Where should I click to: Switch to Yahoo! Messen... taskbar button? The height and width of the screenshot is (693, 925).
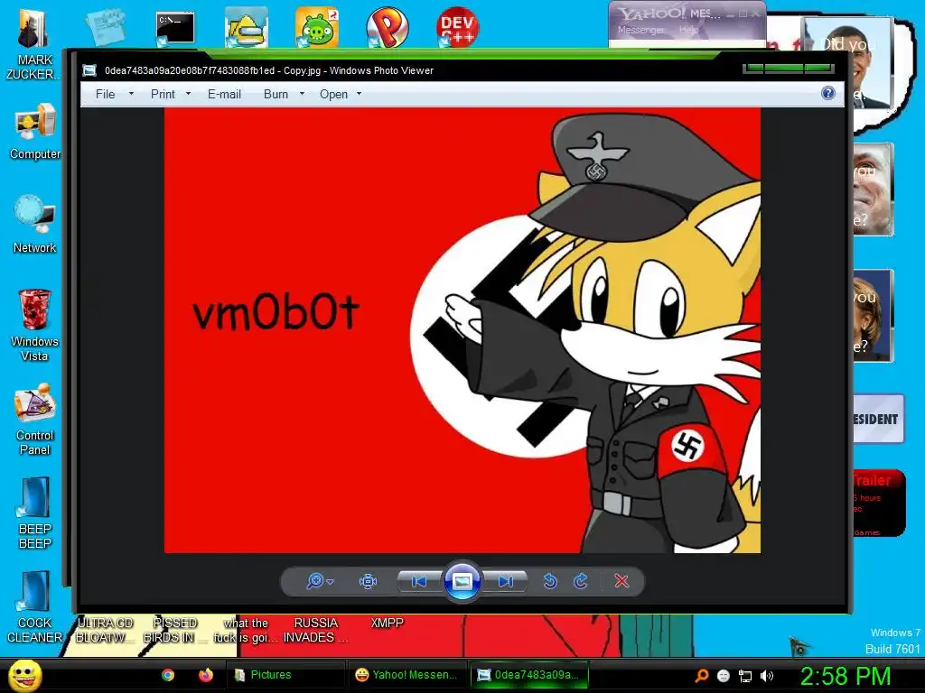(x=407, y=675)
